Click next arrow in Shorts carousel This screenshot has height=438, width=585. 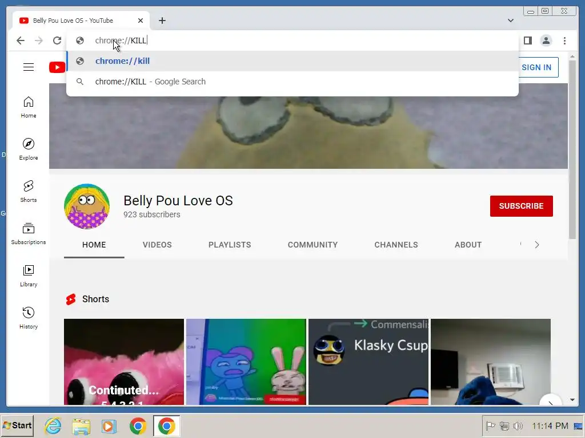pyautogui.click(x=551, y=401)
